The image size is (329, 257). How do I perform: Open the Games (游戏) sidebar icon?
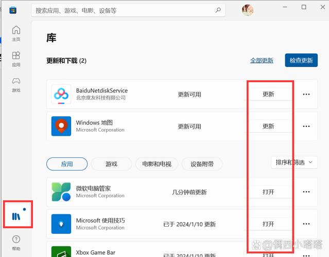[16, 85]
